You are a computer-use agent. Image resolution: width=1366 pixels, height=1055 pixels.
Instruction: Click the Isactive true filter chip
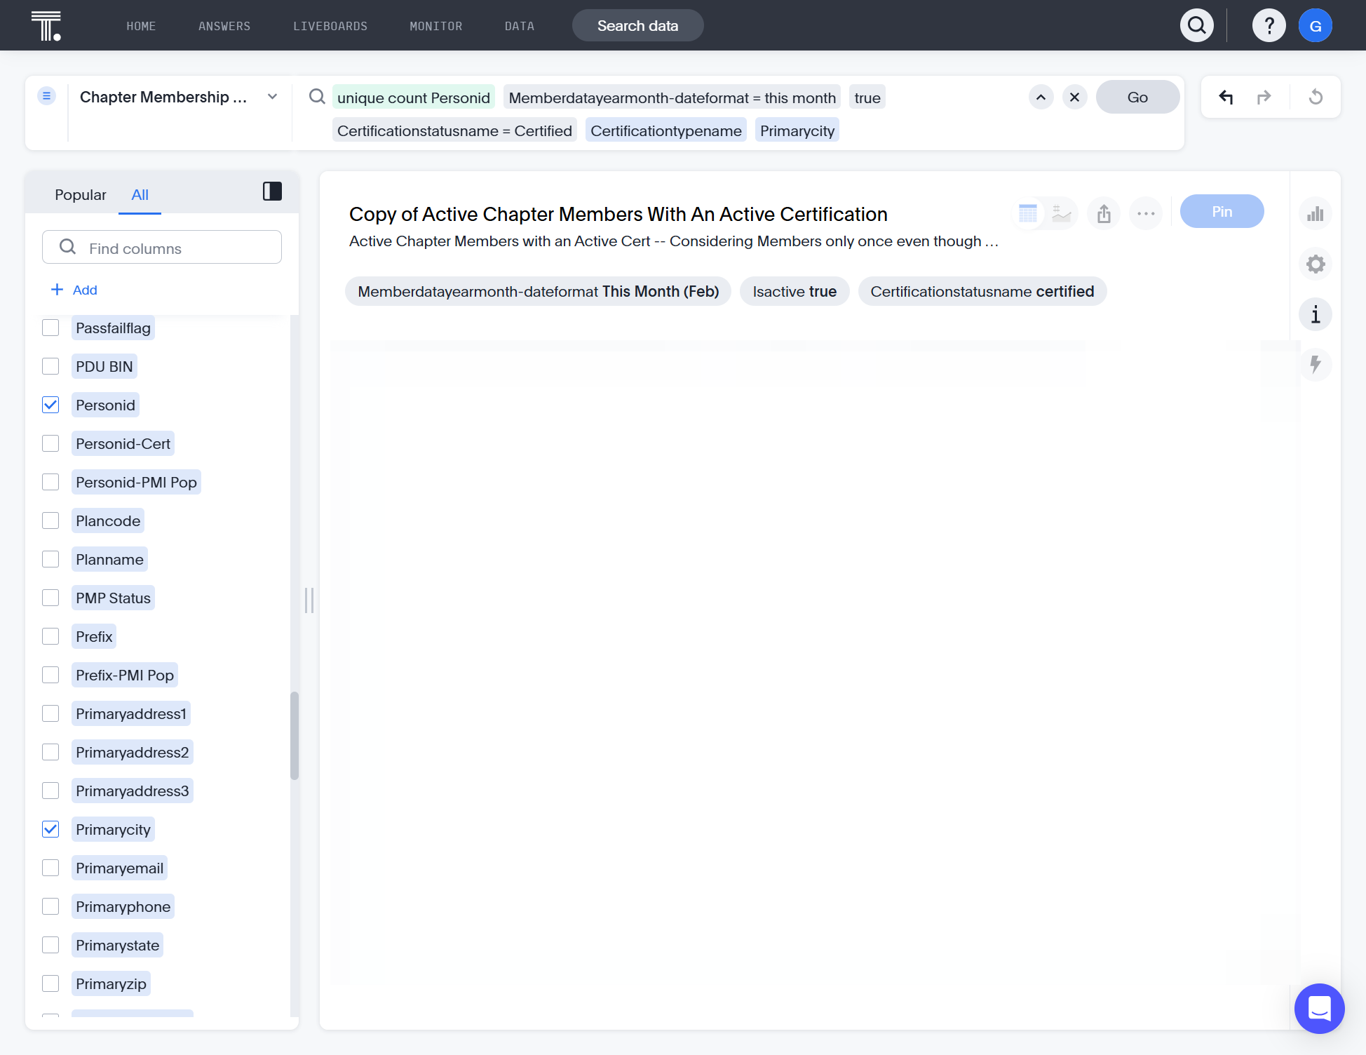tap(794, 292)
